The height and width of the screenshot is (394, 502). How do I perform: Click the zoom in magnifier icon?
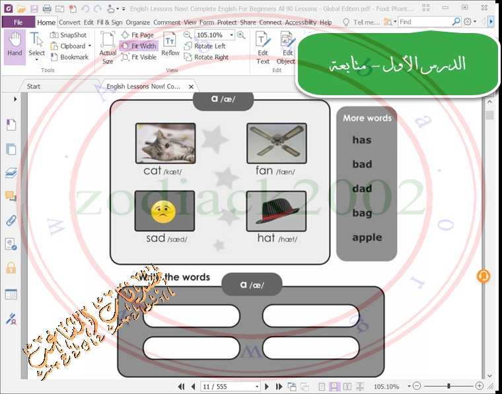pyautogui.click(x=241, y=34)
